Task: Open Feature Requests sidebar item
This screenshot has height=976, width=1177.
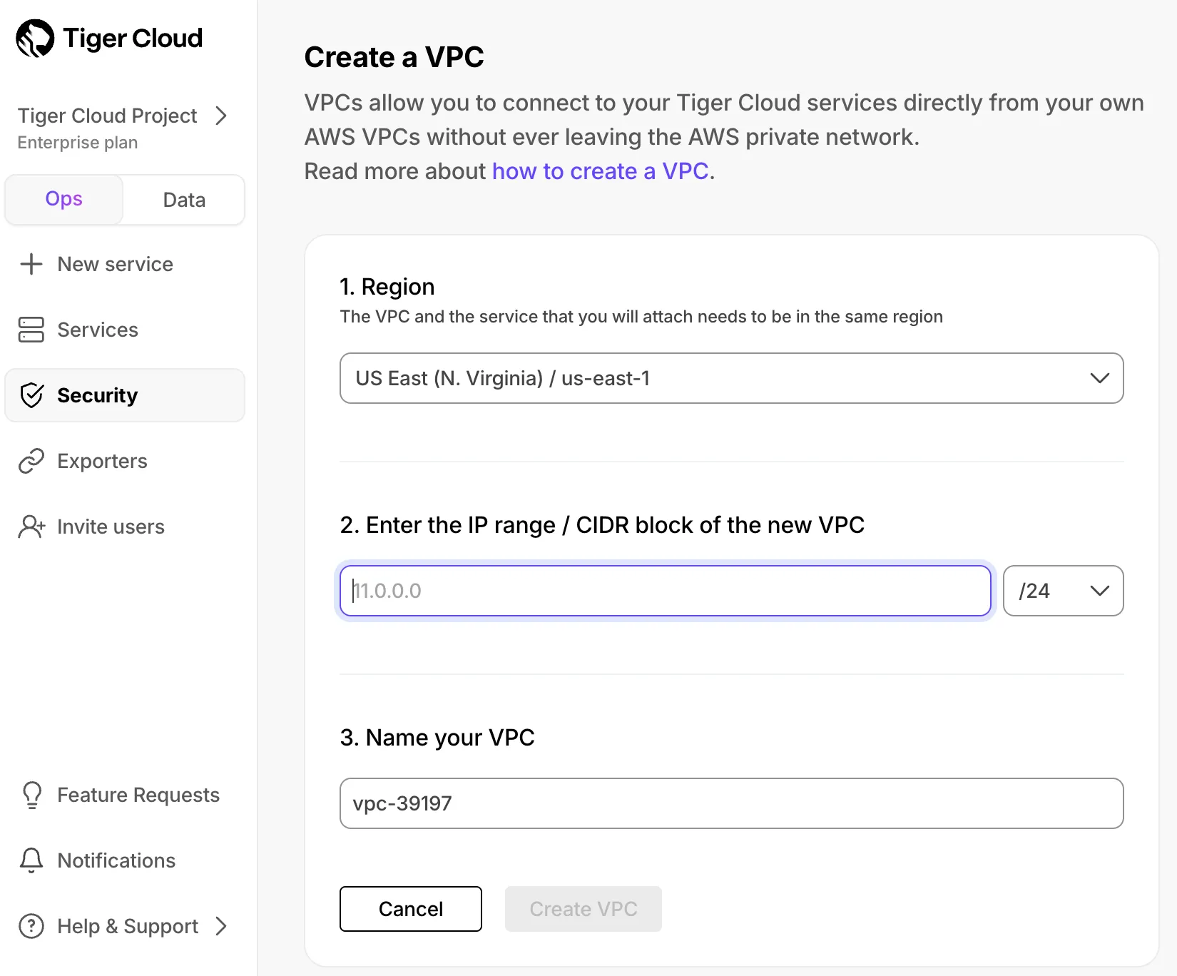Action: coord(125,795)
